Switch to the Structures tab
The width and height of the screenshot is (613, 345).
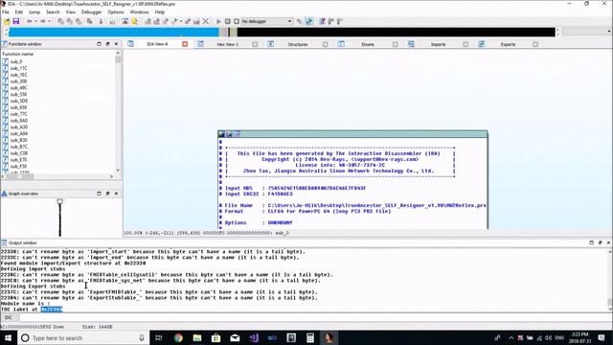[298, 44]
